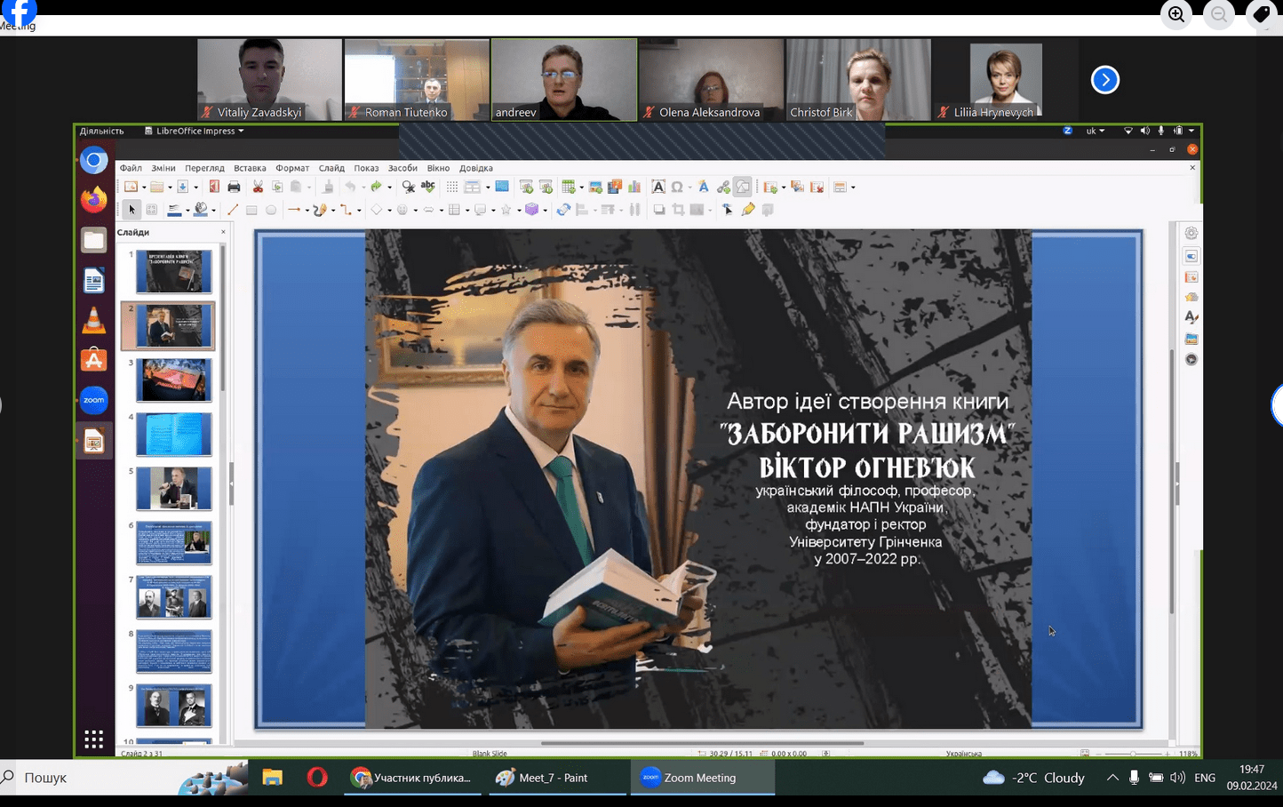Expand the LibreOffice Impress app menu
1283x807 pixels.
[195, 131]
